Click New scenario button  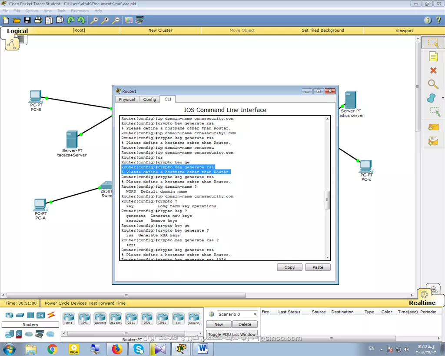[219, 324]
